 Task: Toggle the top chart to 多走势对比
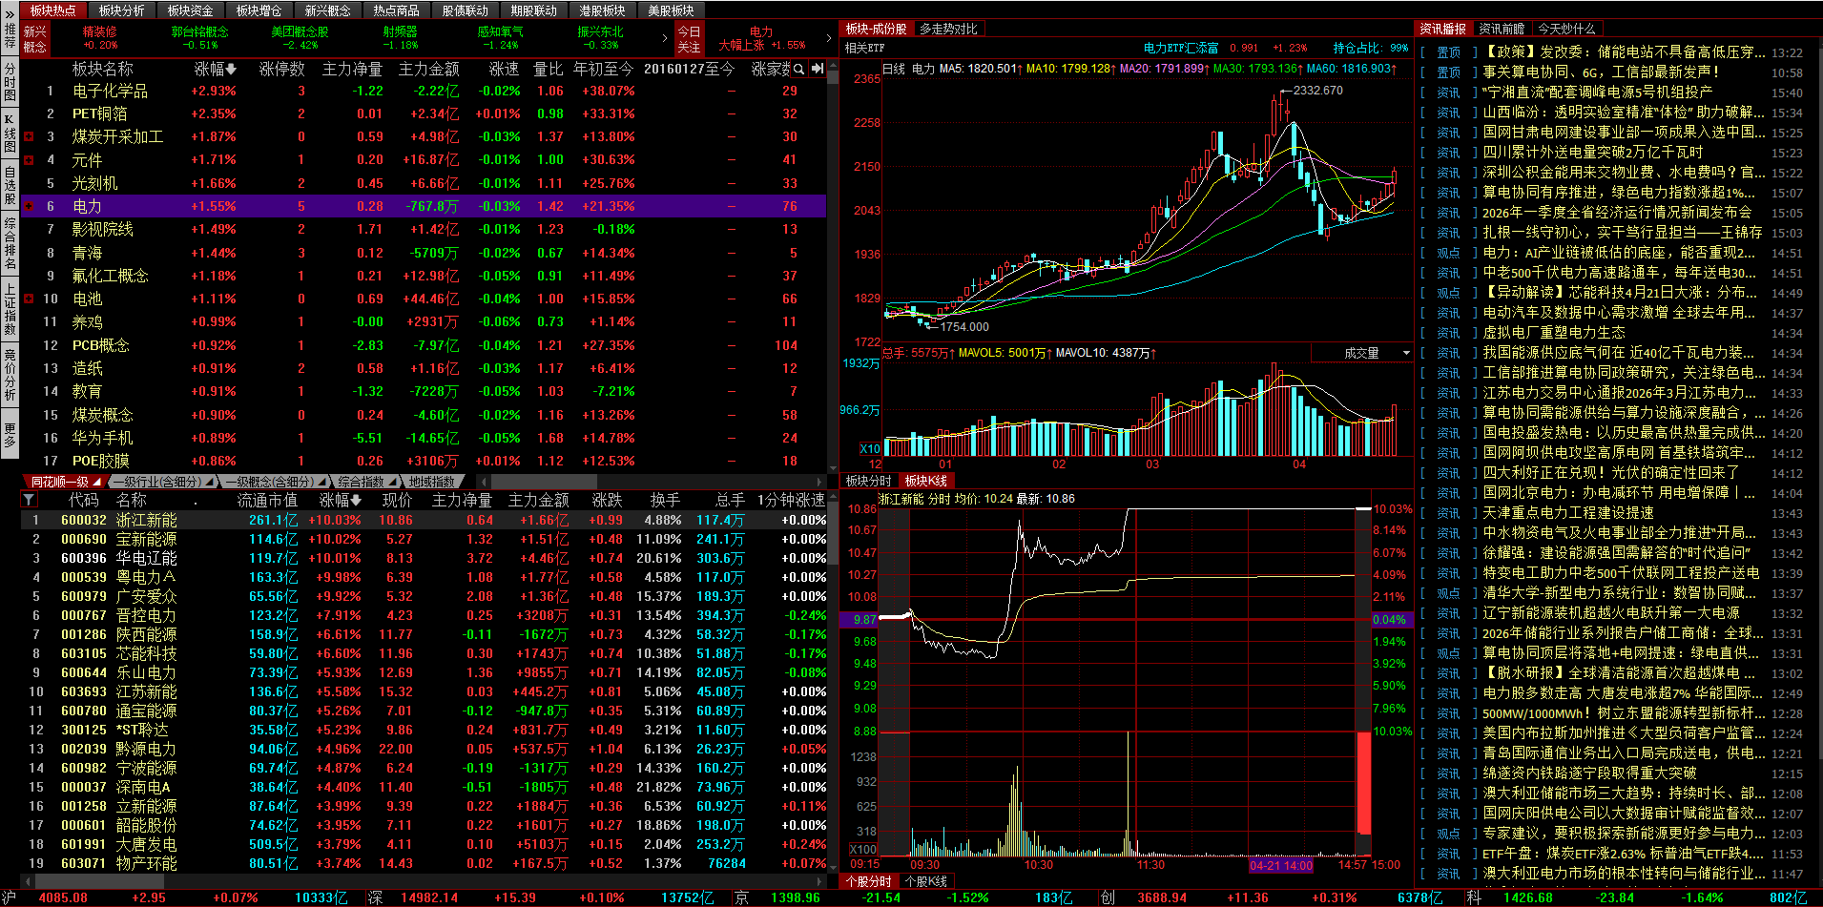948,30
